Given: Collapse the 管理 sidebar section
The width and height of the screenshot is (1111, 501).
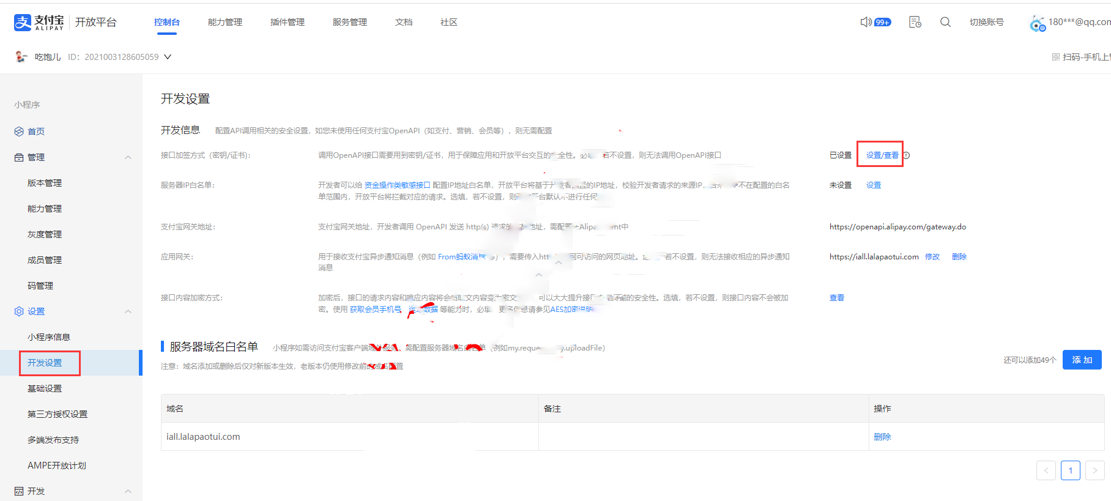Looking at the screenshot, I should (128, 157).
